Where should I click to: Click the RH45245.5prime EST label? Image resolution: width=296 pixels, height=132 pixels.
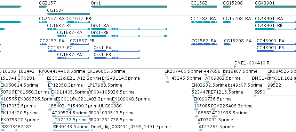pos(183,78)
